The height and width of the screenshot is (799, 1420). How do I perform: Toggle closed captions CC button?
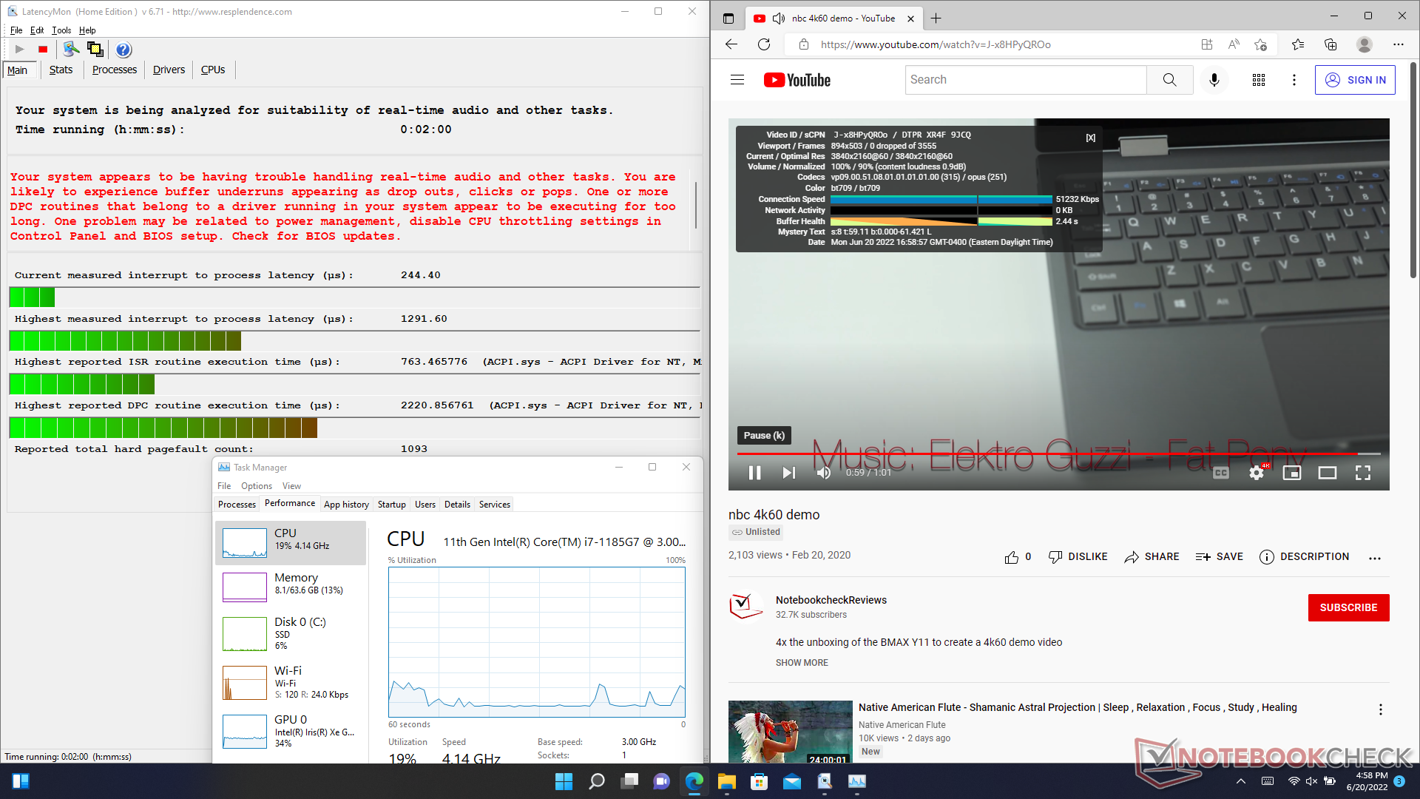[x=1220, y=473]
